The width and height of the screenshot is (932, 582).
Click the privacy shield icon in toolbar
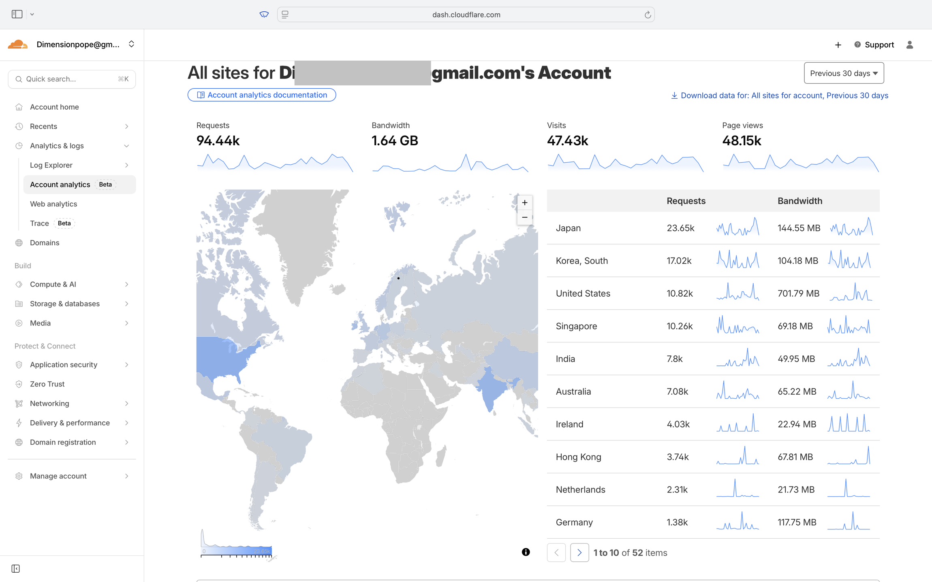(x=264, y=15)
